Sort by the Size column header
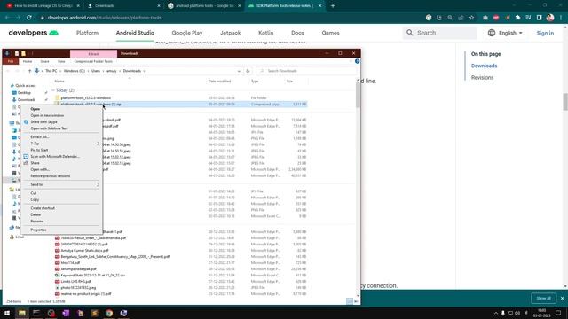568x319 pixels. [x=289, y=82]
